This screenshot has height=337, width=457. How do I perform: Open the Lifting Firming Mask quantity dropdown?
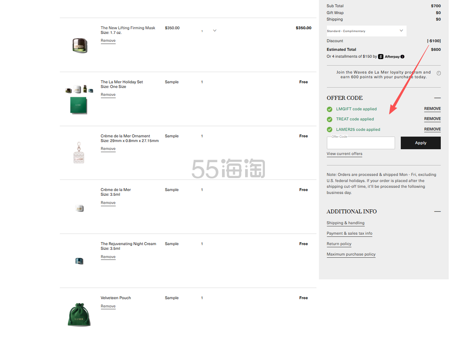tap(214, 31)
